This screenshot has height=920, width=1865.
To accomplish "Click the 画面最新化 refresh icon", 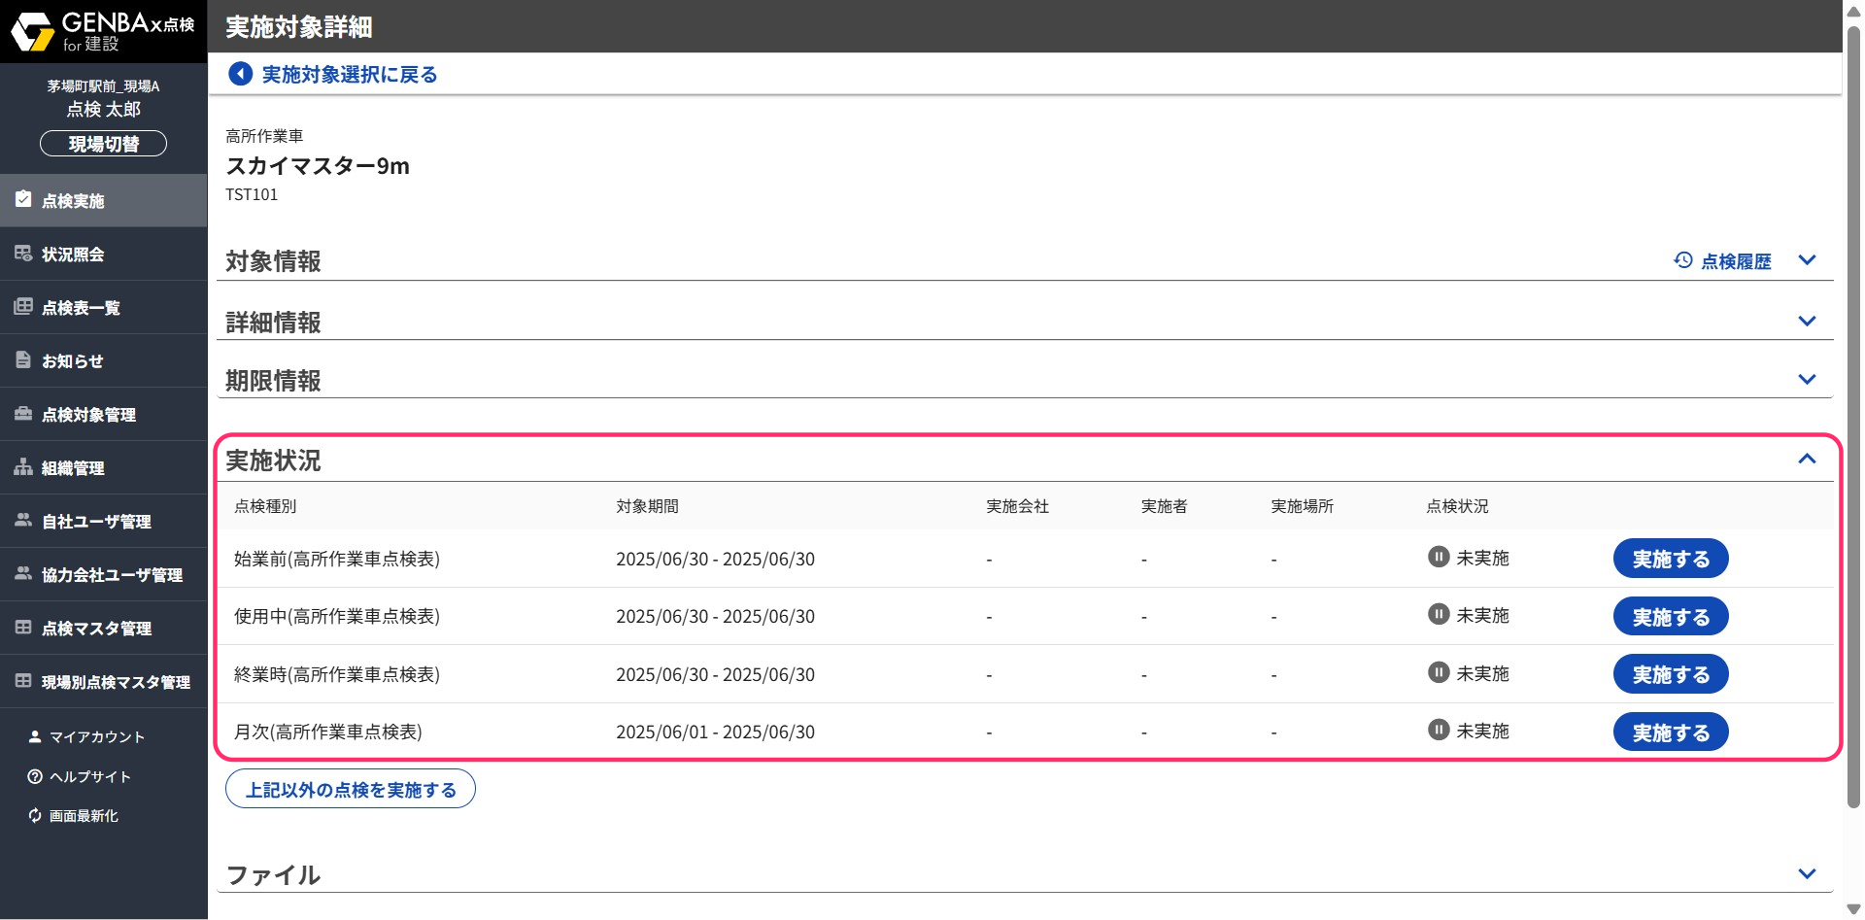I will pyautogui.click(x=35, y=816).
